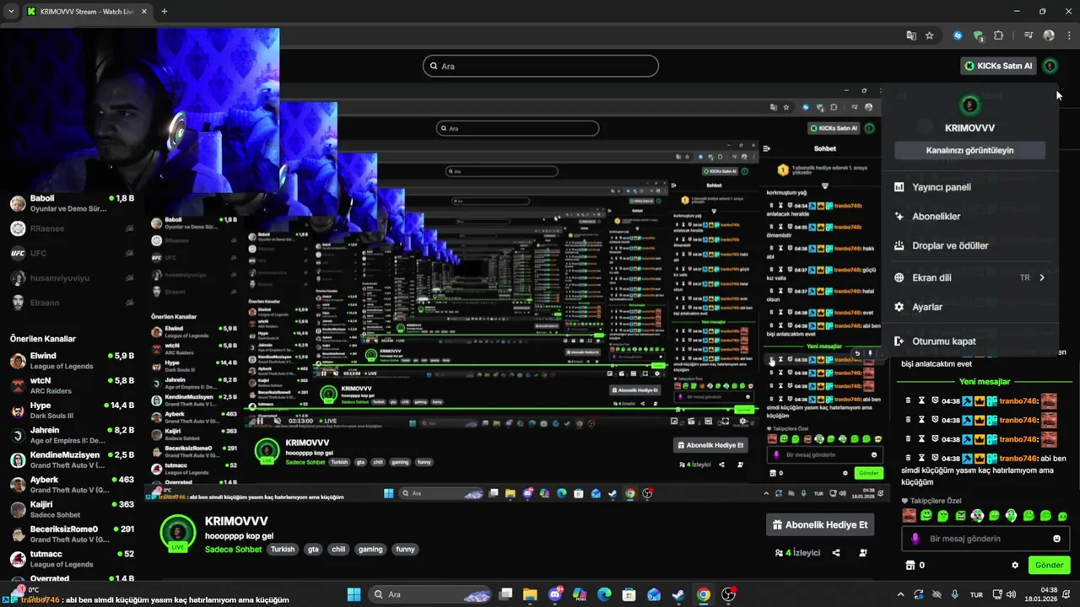This screenshot has height=607, width=1080.
Task: Open the media control icon in Chrome toolbar
Action: [1029, 35]
